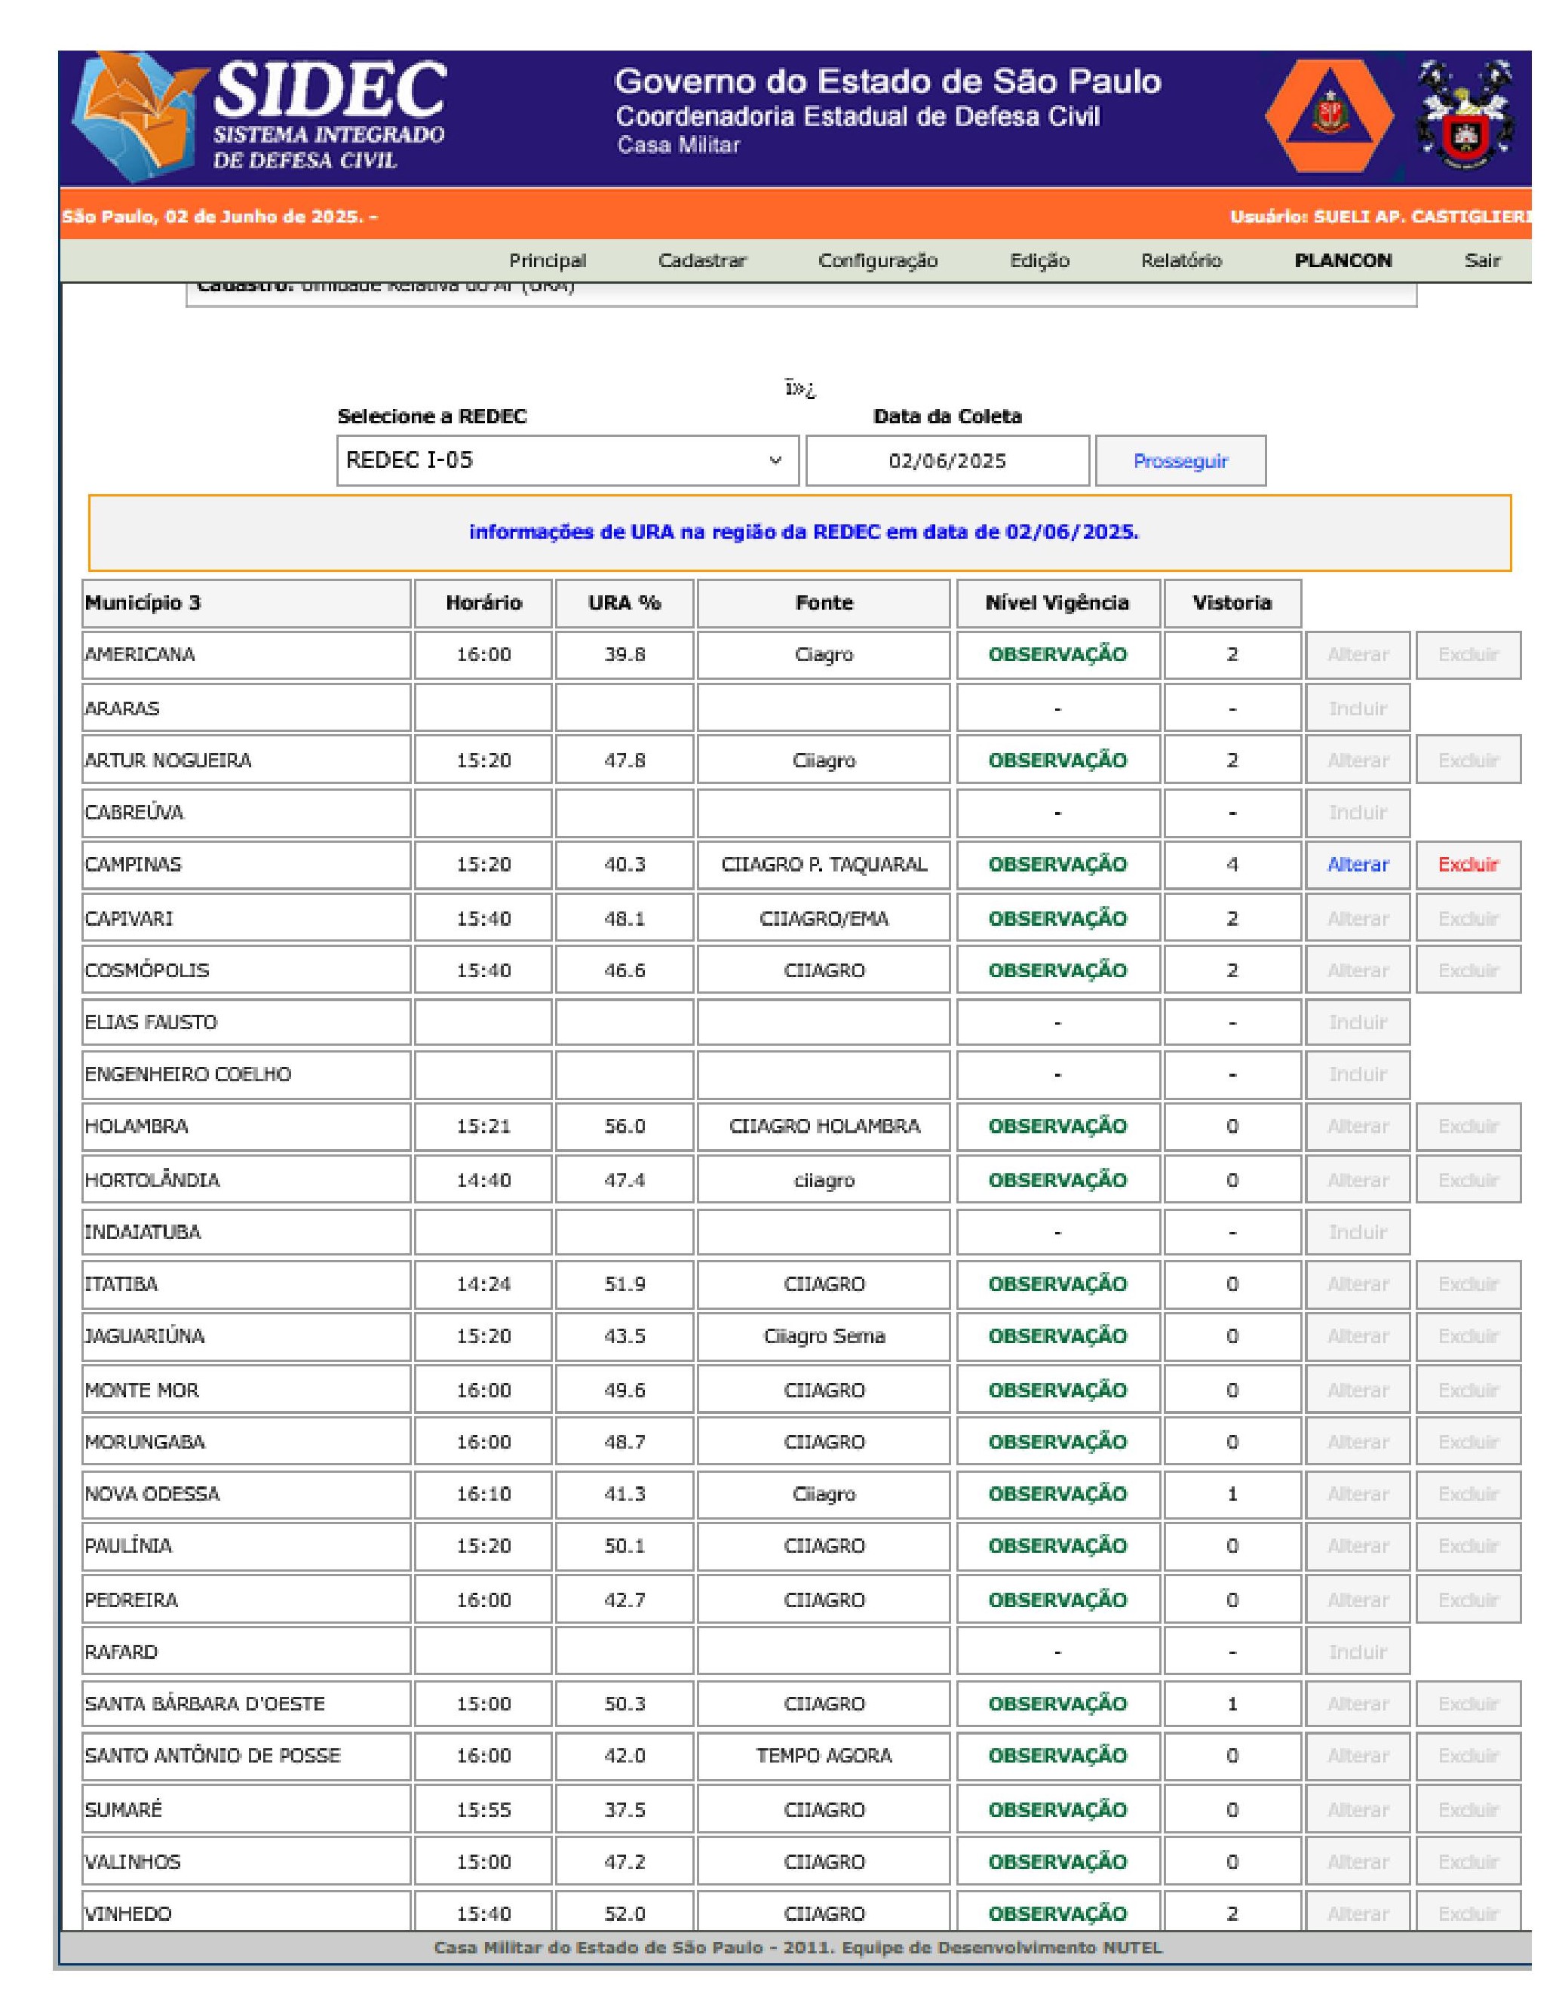Click the CIIAGRO HOLAMBRA source cell

tap(824, 1126)
